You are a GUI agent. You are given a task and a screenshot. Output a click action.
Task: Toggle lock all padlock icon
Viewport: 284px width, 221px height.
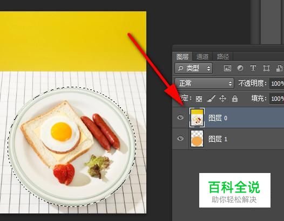click(235, 99)
